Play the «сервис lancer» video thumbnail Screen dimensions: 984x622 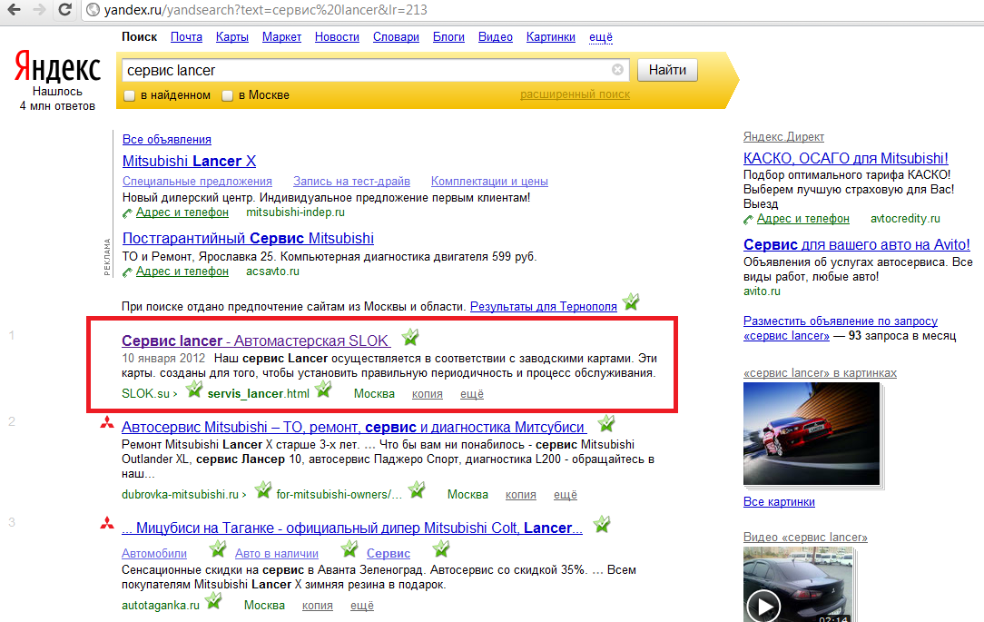[x=765, y=605]
